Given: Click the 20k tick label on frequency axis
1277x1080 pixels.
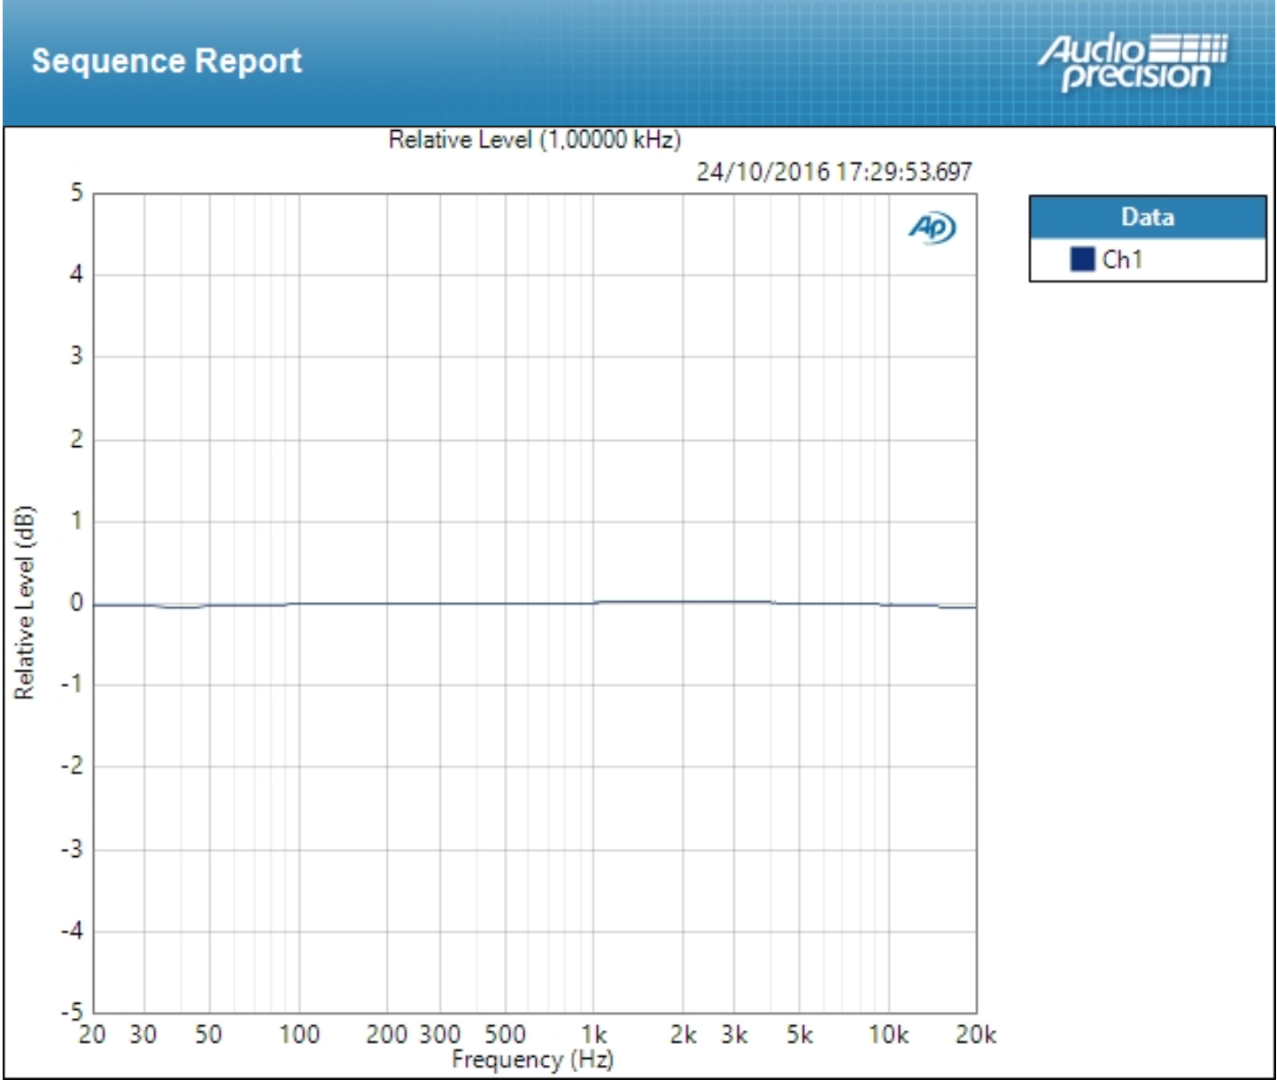Looking at the screenshot, I should tap(975, 1034).
